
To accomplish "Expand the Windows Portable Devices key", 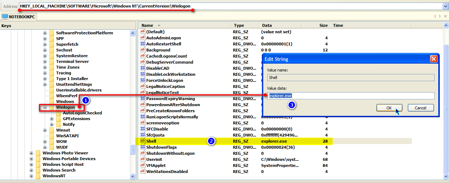I will tap(31, 159).
